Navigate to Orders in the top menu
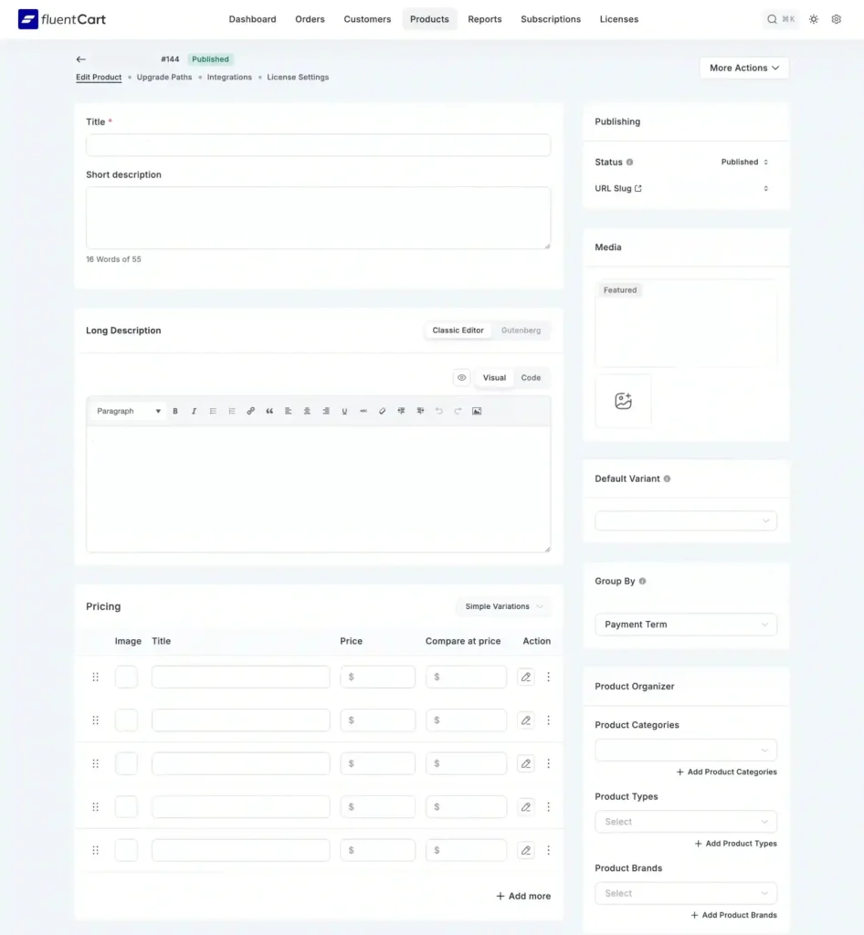 click(x=310, y=19)
